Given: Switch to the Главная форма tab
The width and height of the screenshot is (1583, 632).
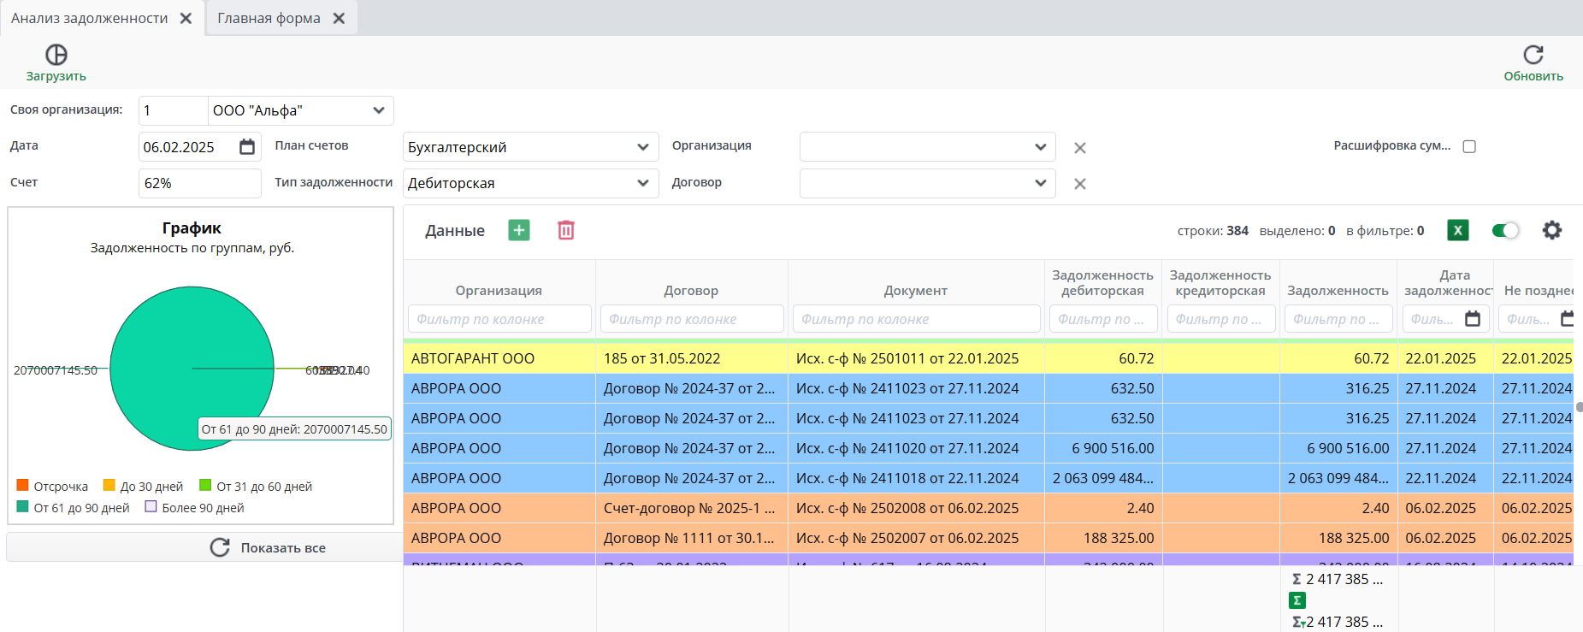Looking at the screenshot, I should tap(269, 18).
